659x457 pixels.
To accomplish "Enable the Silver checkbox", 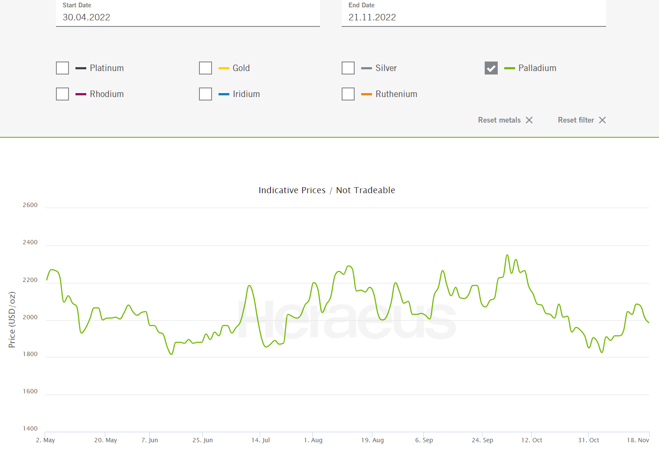I will click(x=348, y=68).
